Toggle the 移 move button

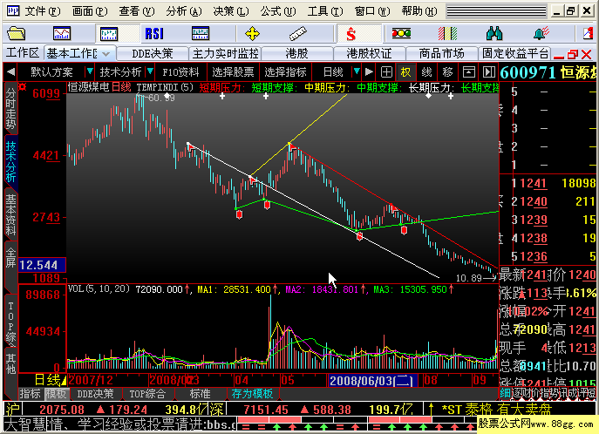click(447, 71)
